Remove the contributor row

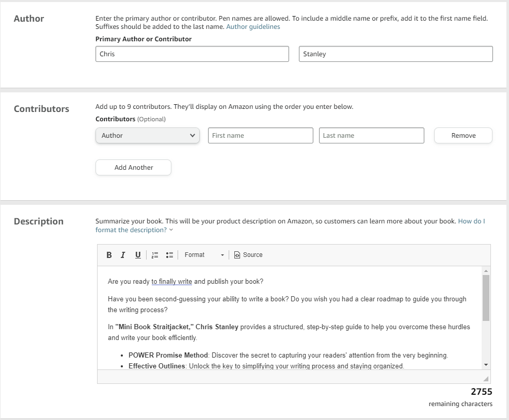point(463,135)
